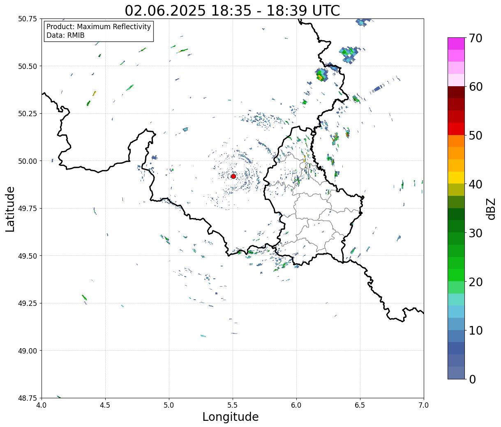The image size is (501, 427).
Task: Click the plot title with date and time
Action: pyautogui.click(x=233, y=10)
